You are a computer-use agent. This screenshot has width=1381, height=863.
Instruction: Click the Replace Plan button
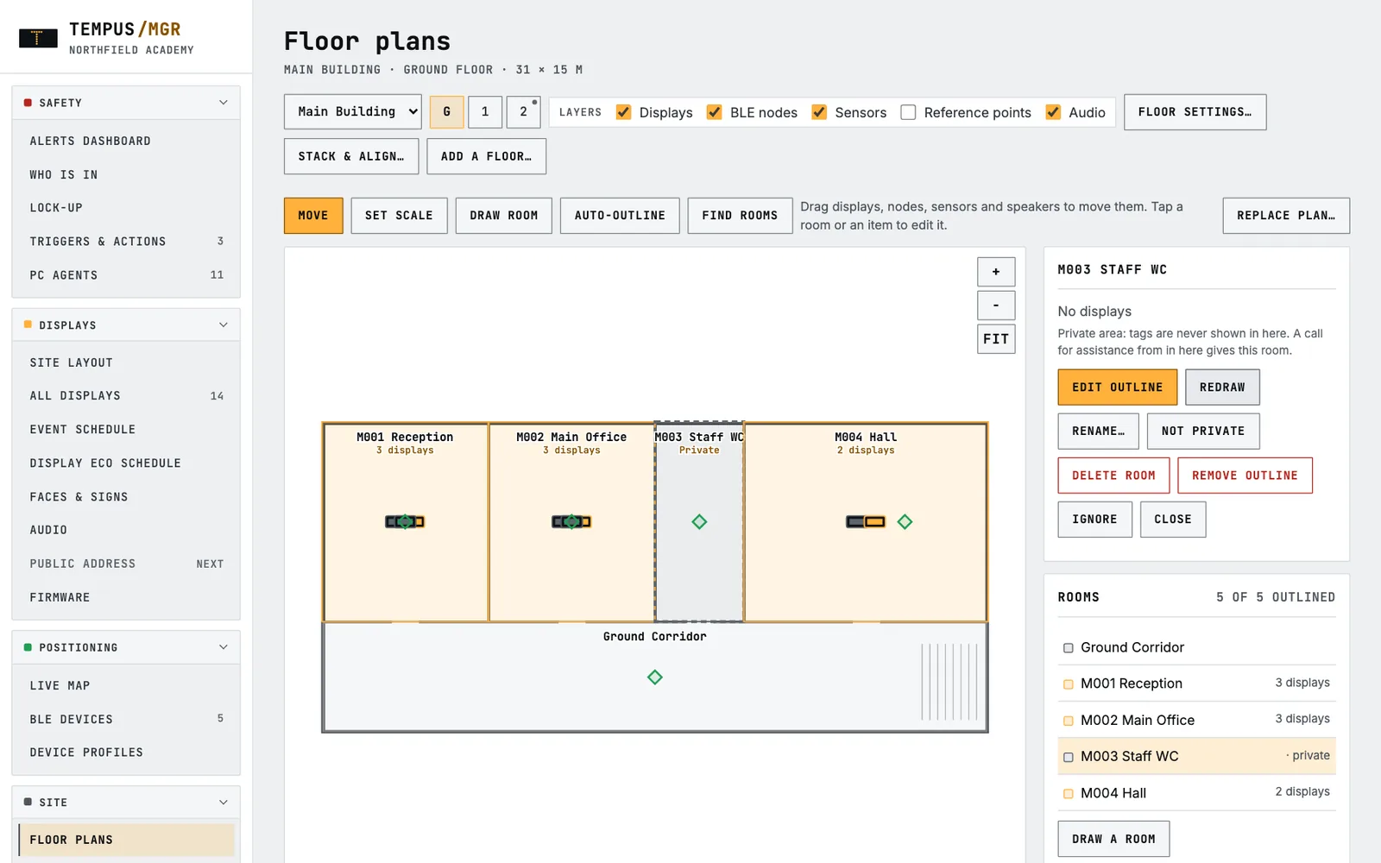[1286, 216]
